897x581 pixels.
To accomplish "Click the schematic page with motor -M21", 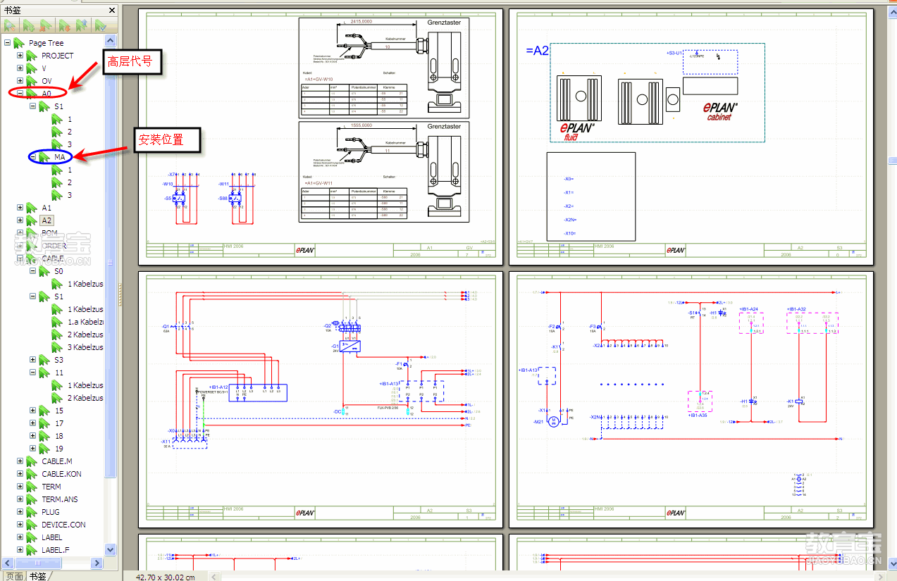I will point(691,400).
